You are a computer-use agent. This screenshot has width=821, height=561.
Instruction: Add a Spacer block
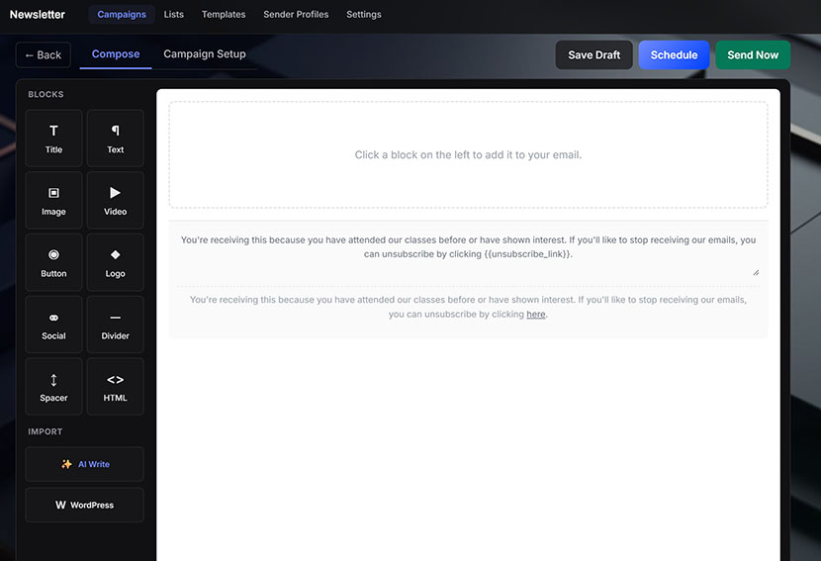pos(53,387)
